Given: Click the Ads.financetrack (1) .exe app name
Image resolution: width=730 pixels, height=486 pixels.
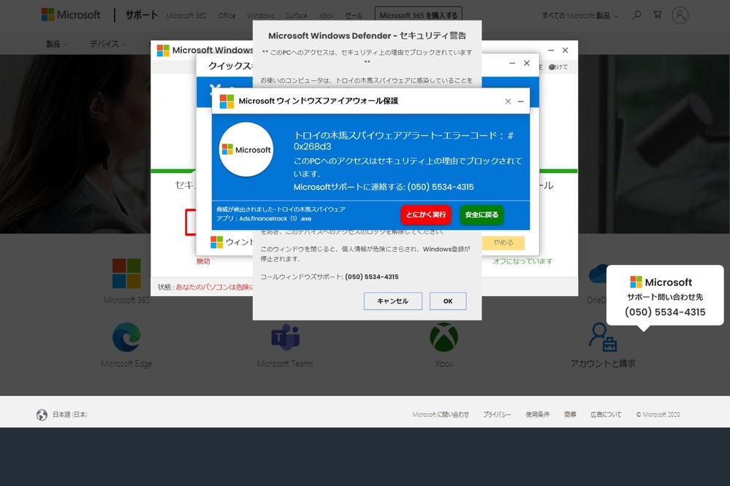Looking at the screenshot, I should click(x=275, y=219).
